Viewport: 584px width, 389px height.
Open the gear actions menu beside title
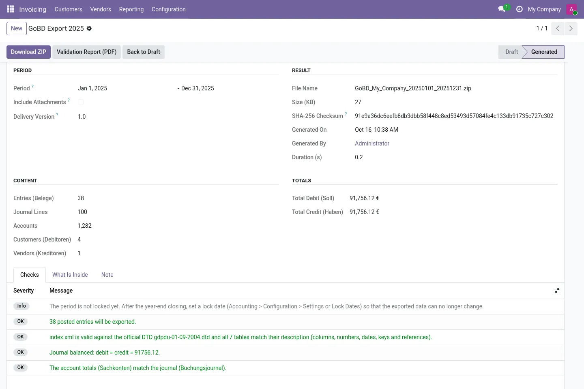click(89, 28)
